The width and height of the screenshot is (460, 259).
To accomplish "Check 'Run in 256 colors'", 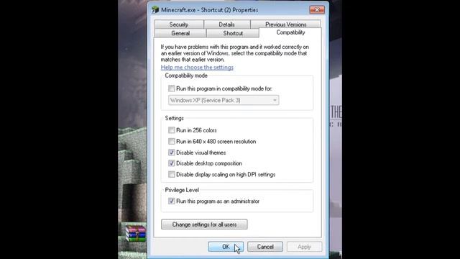I will click(171, 130).
